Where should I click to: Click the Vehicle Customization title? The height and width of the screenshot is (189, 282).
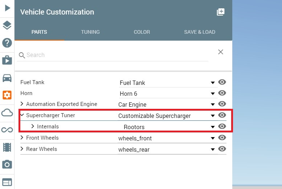(x=57, y=12)
